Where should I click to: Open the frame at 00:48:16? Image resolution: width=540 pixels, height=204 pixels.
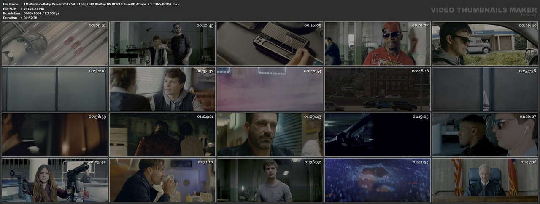378,89
